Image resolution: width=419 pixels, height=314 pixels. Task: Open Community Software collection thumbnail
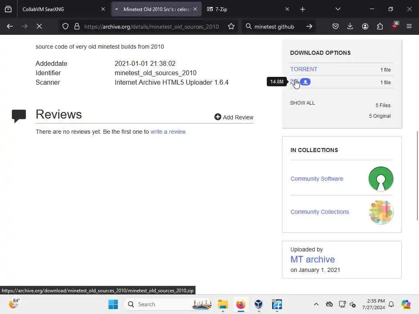click(381, 179)
